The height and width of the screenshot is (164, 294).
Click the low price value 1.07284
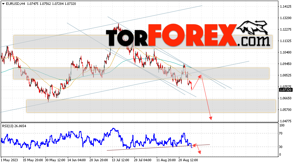58,4
